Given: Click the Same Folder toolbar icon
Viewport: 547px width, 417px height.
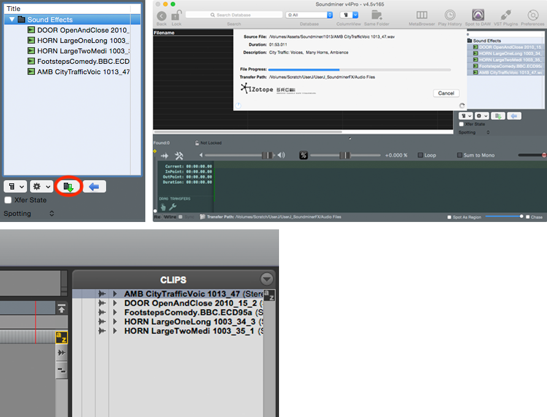Looking at the screenshot, I should 377,15.
